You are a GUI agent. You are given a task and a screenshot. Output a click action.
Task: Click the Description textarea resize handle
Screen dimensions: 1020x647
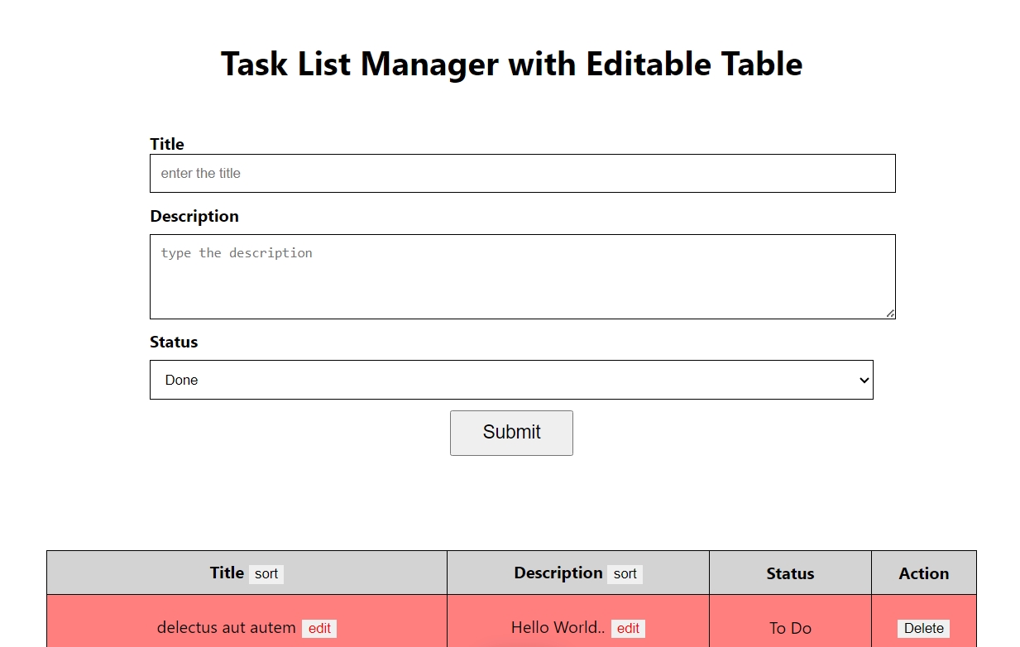click(890, 314)
